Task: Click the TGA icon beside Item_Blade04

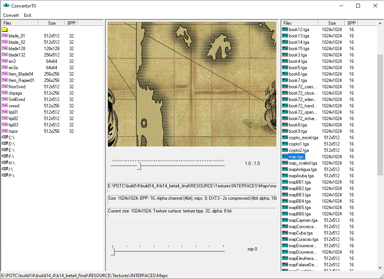Action: pyautogui.click(x=4, y=74)
